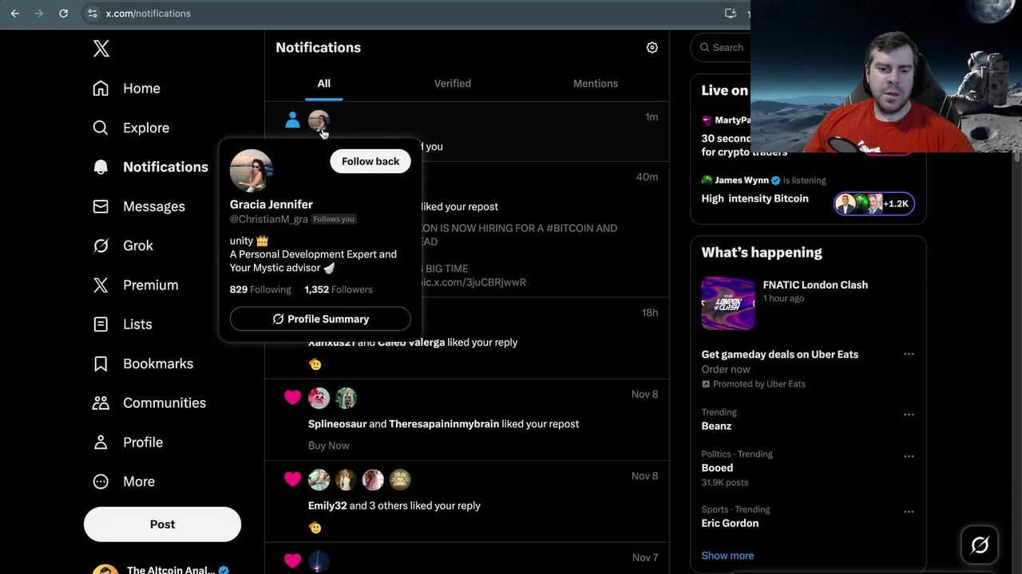Click Follow back on Gracia Jennifer's card

point(370,161)
